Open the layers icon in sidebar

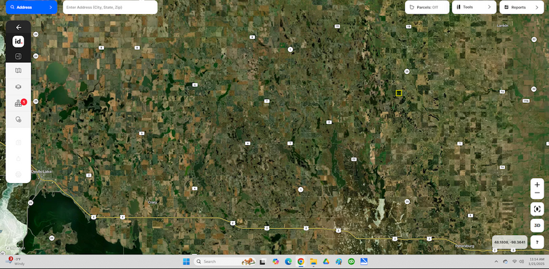pos(18,87)
